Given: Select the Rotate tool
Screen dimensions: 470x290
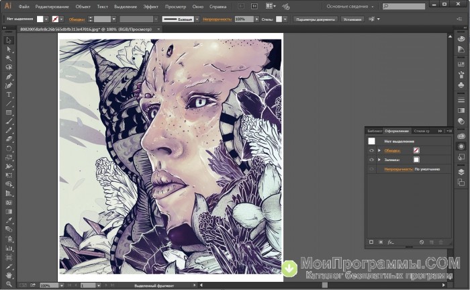Looking at the screenshot, I should (x=9, y=148).
